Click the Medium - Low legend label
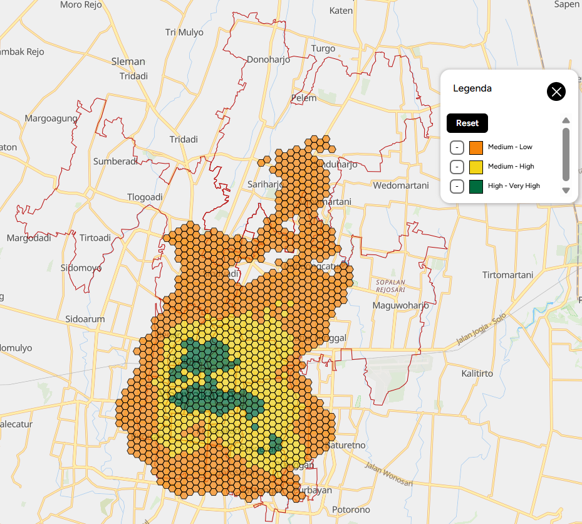 510,147
